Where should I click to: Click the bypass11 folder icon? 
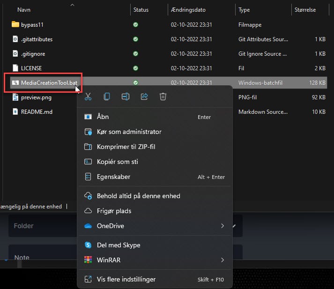pos(15,24)
